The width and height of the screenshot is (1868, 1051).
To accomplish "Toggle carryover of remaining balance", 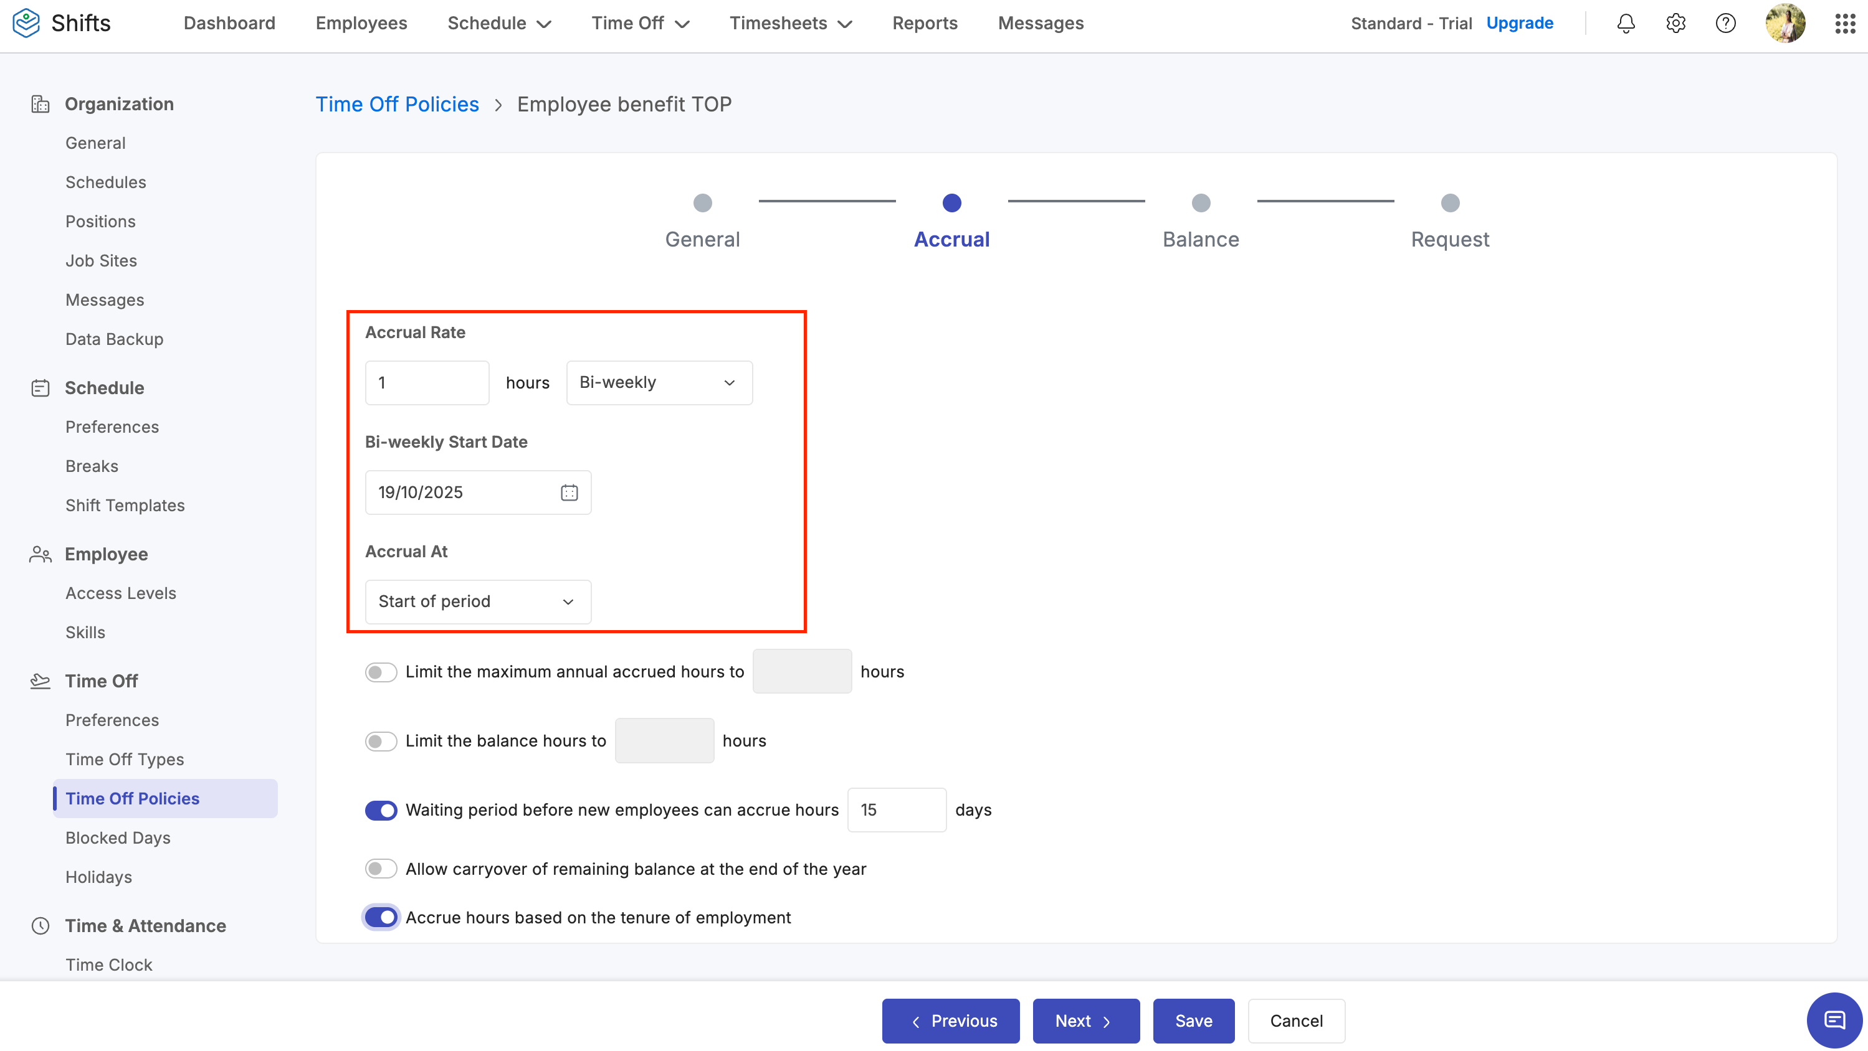I will click(x=381, y=869).
